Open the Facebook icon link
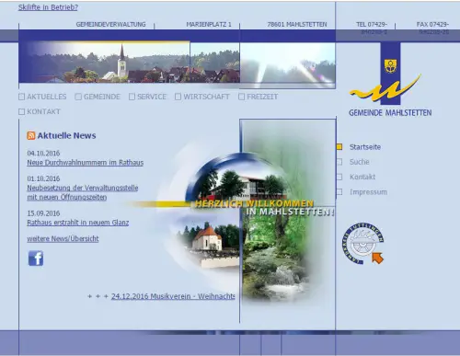Screen dimensions: 460x356 tap(36, 258)
